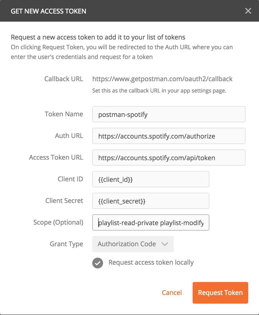Uncheck the Request access token locally checkmark
This screenshot has height=315, width=259.
(x=98, y=263)
